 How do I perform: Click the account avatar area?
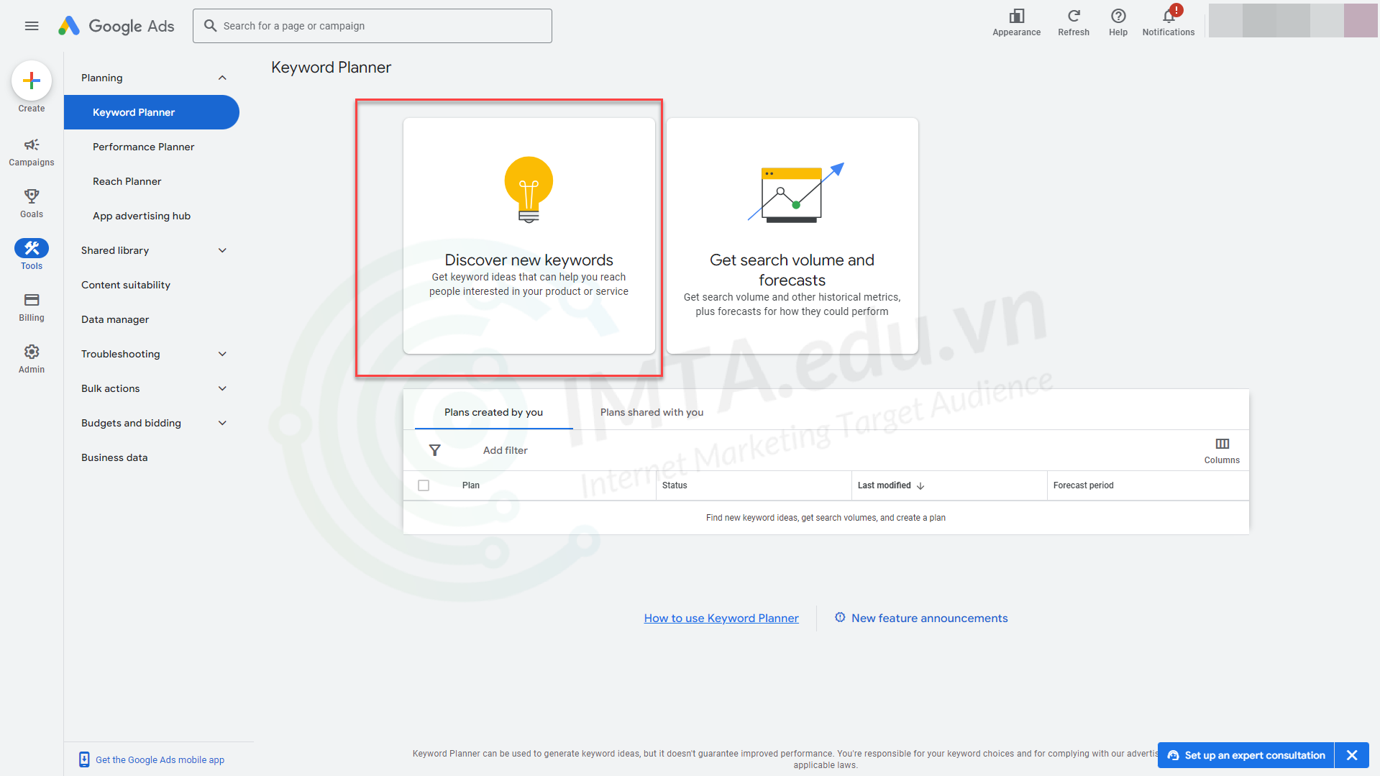pyautogui.click(x=1293, y=20)
